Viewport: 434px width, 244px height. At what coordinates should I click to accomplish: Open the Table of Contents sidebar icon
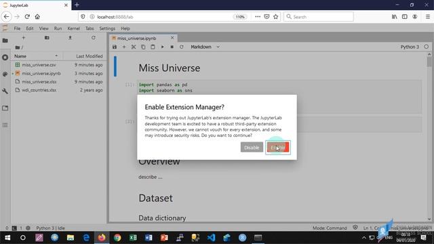[5, 125]
